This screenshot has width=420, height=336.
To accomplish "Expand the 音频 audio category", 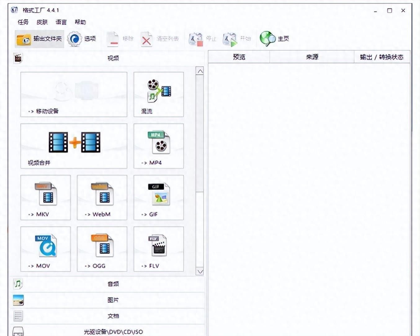I will pos(107,284).
